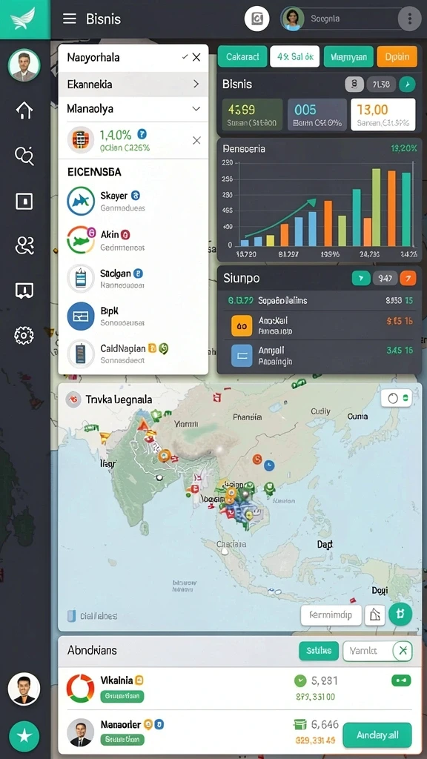The width and height of the screenshot is (427, 759).
Task: Open the bottom sidebar user avatar
Action: (24, 689)
